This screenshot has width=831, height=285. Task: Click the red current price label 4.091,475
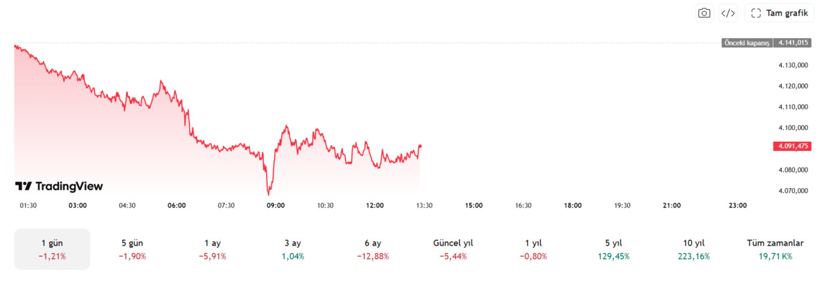pos(793,146)
